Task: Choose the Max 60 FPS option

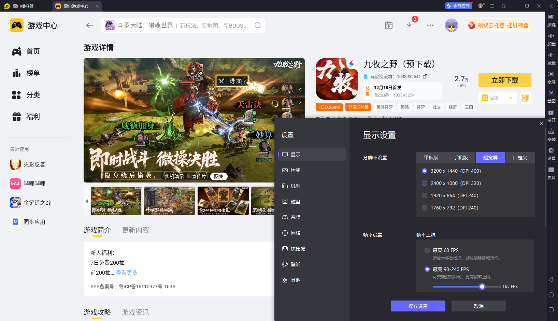Action: click(x=427, y=250)
